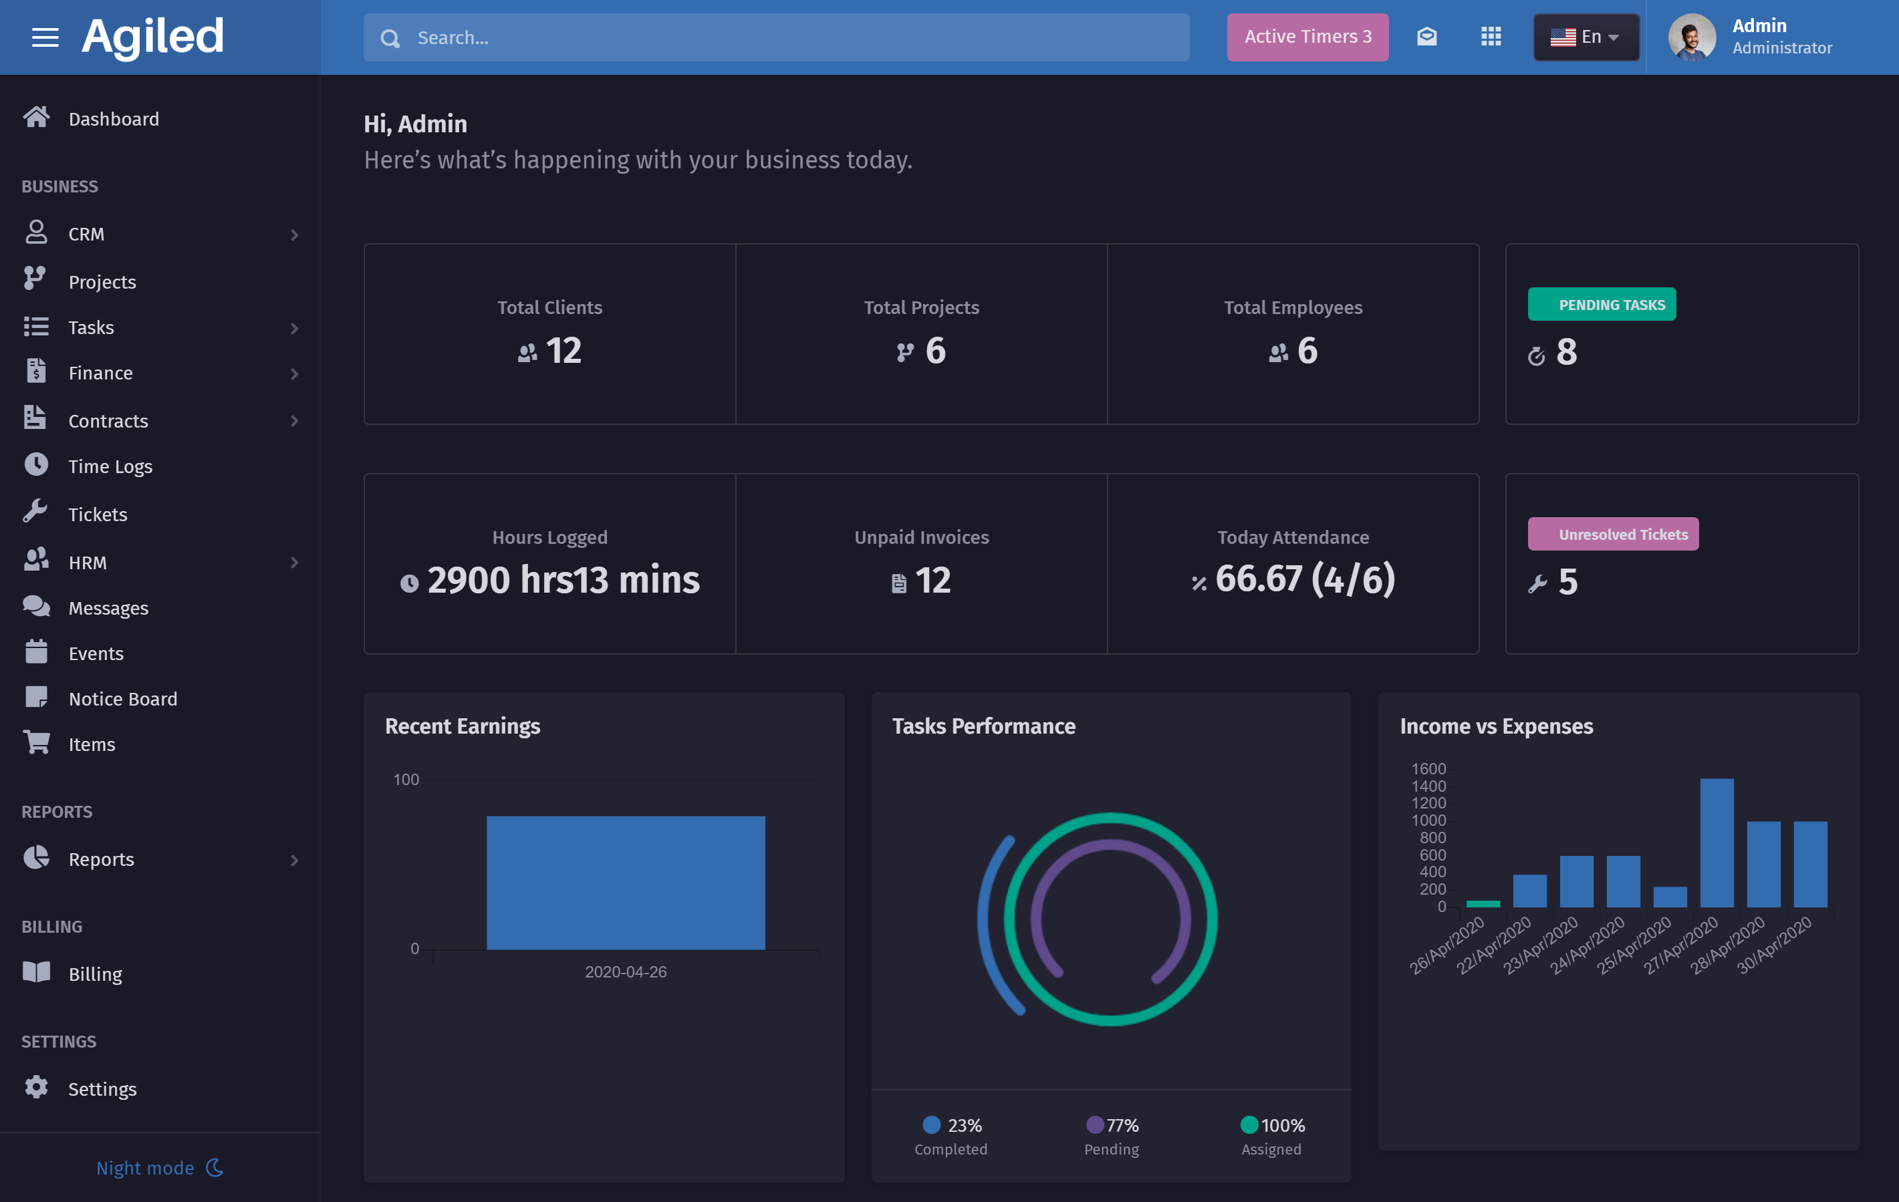Go to Projects in the sidebar
The height and width of the screenshot is (1202, 1899).
point(102,281)
